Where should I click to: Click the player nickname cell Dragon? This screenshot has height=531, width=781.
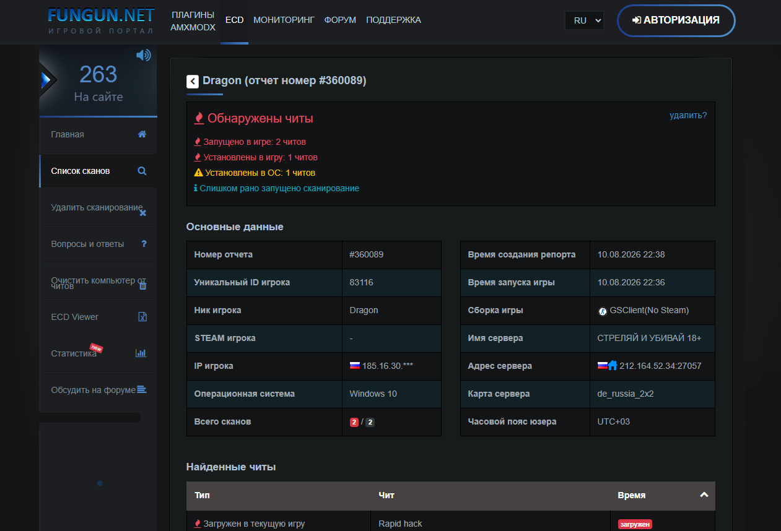point(391,310)
